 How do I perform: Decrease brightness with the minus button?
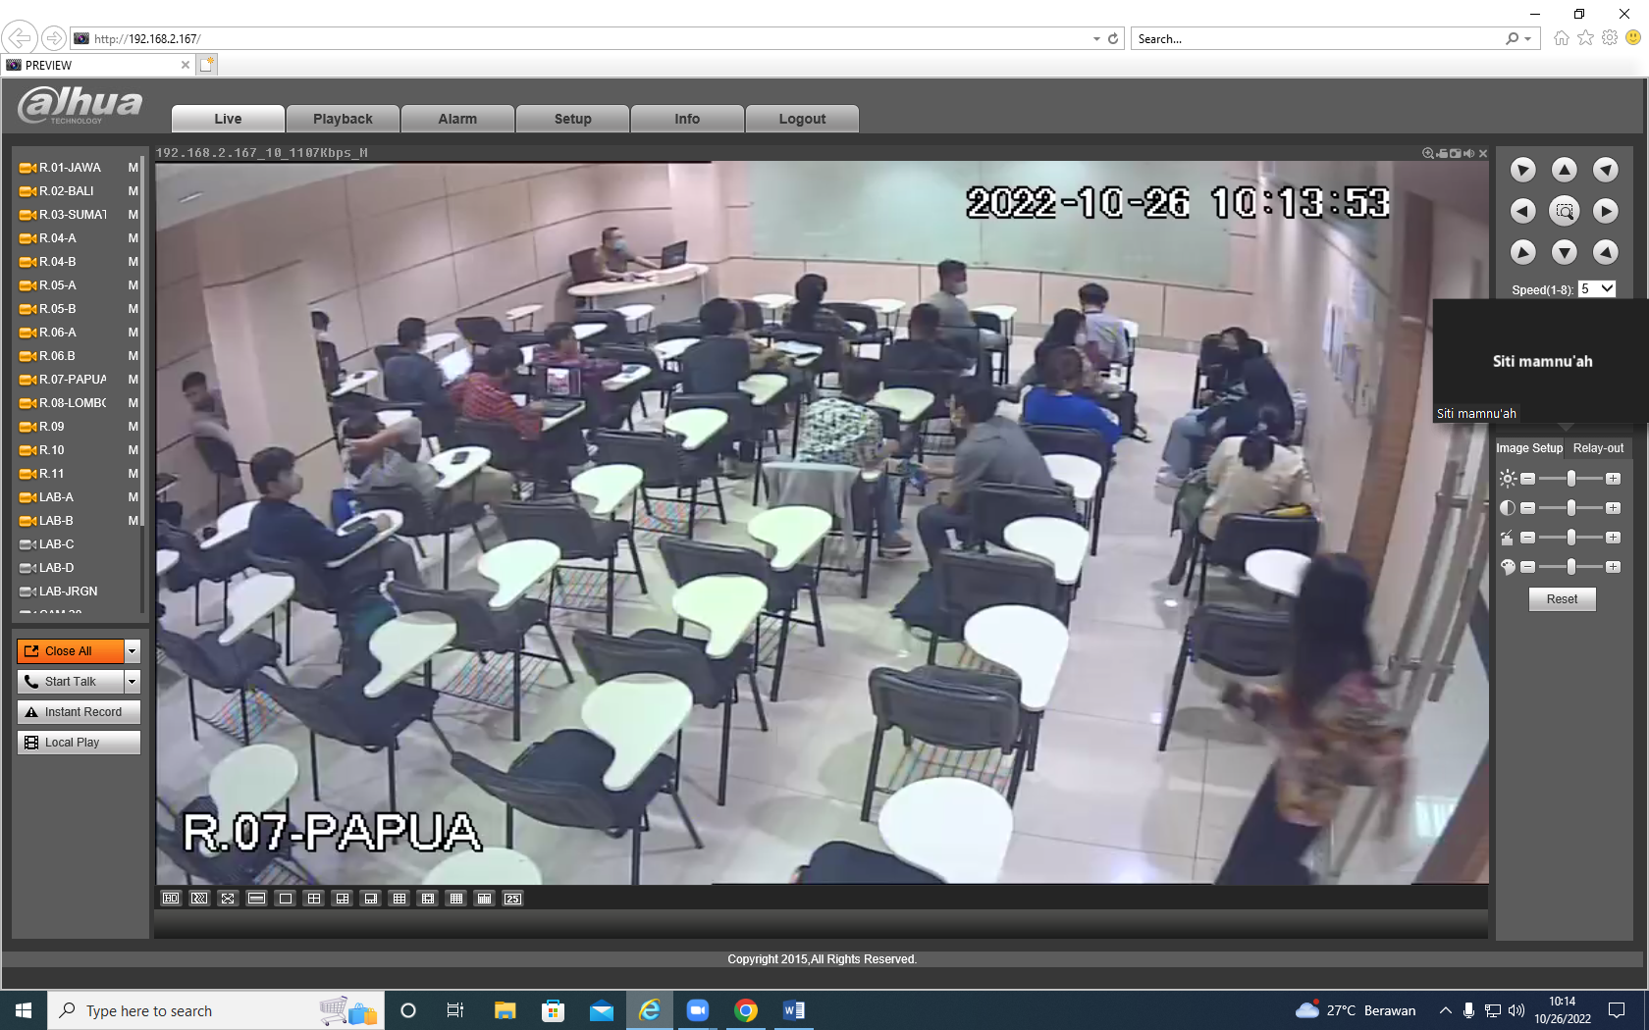pos(1527,479)
